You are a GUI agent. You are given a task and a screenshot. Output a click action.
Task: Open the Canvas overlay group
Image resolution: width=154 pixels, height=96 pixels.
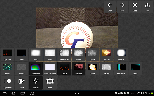(22, 69)
